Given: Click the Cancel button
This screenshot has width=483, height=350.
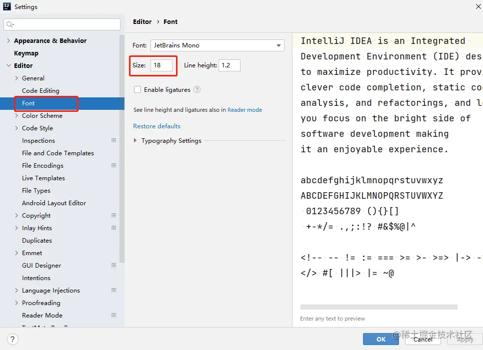Looking at the screenshot, I should click(x=422, y=339).
